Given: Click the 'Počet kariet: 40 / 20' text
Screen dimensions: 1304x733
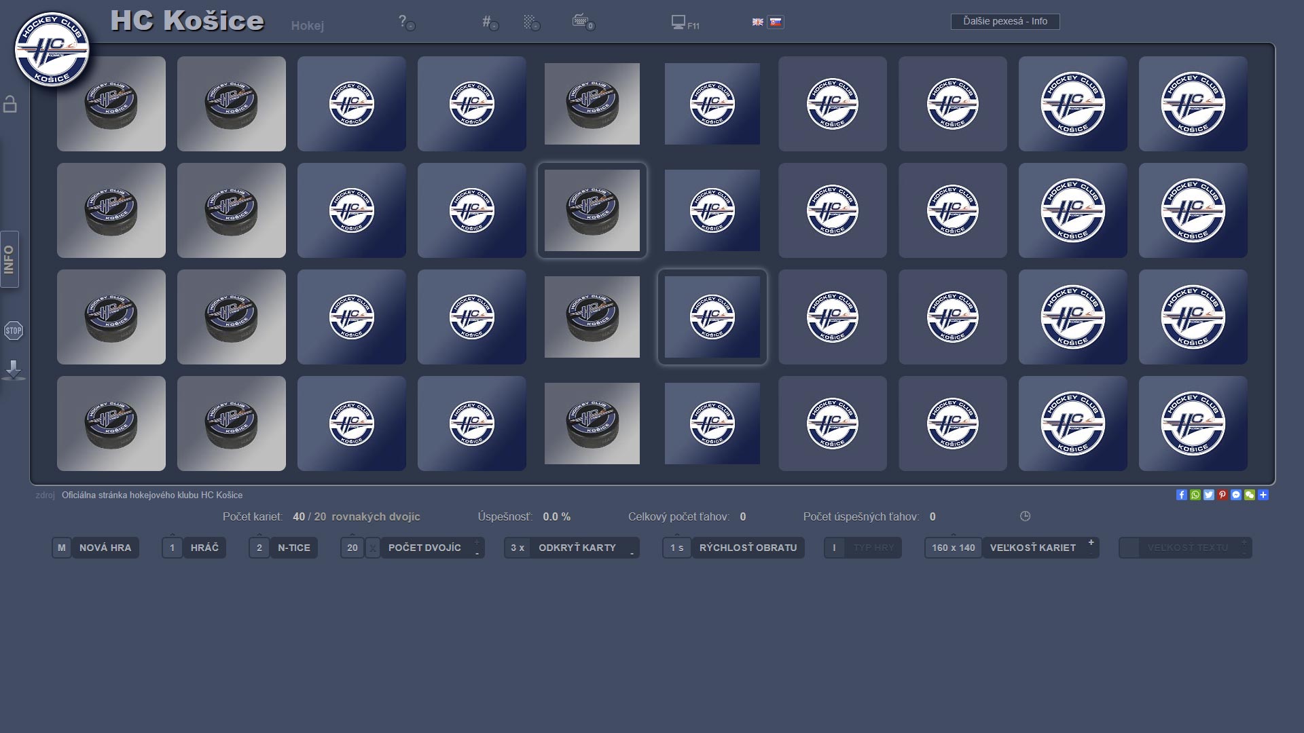Looking at the screenshot, I should tap(321, 516).
